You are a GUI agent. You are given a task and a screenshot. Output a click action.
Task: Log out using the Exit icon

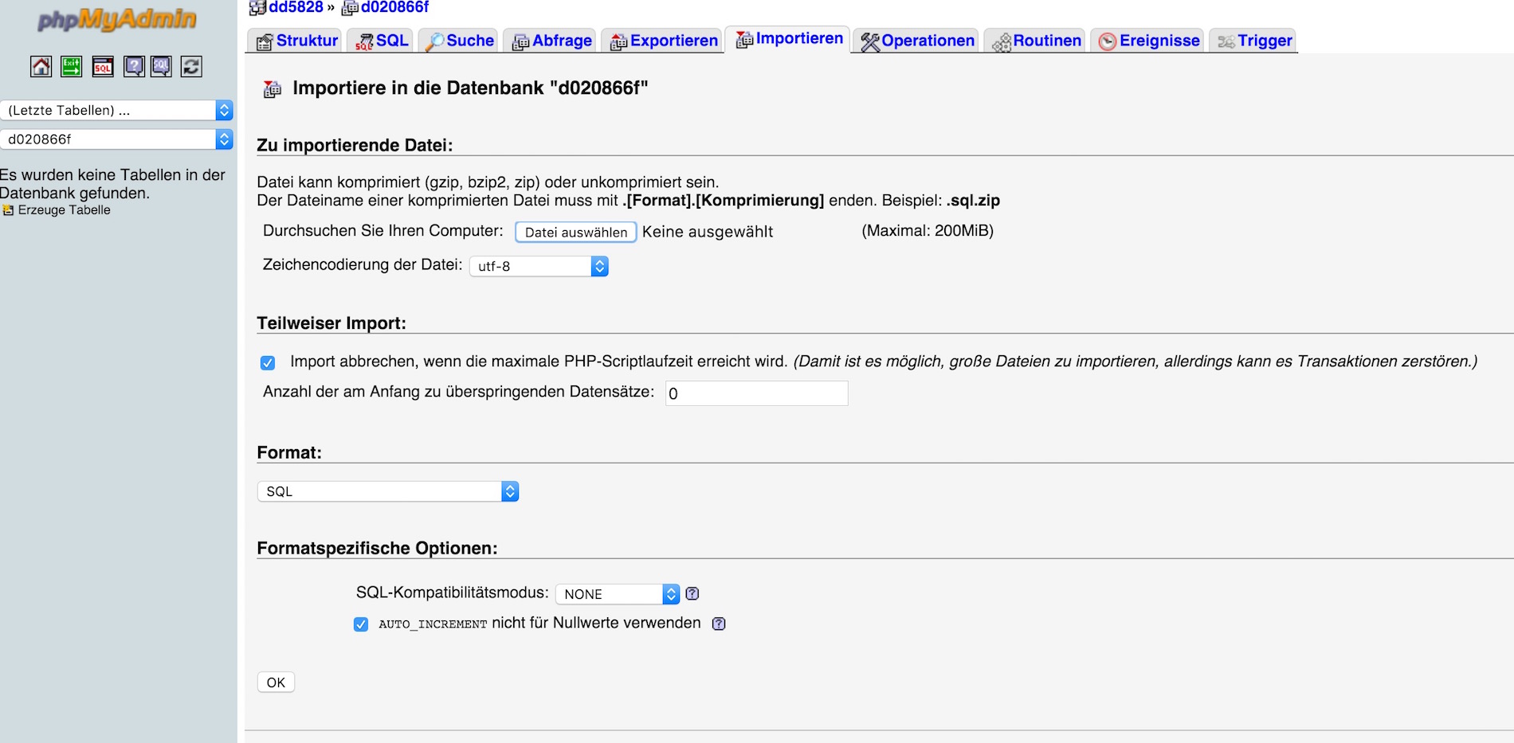[x=71, y=67]
